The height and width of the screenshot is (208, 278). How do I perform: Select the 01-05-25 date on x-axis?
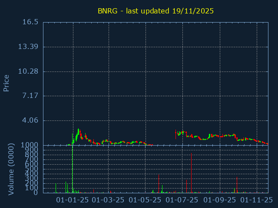pos(146,200)
